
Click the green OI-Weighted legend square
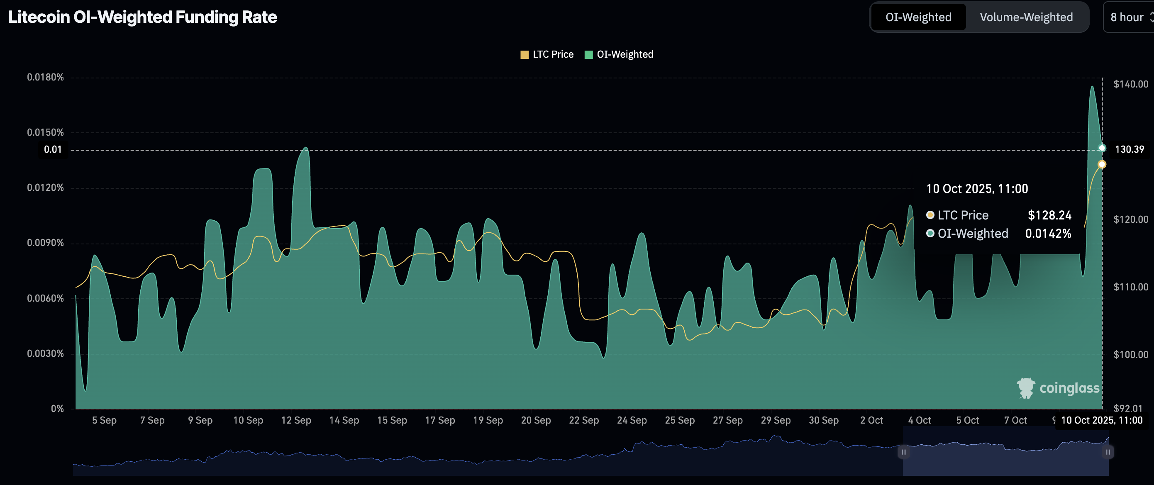pyautogui.click(x=589, y=55)
